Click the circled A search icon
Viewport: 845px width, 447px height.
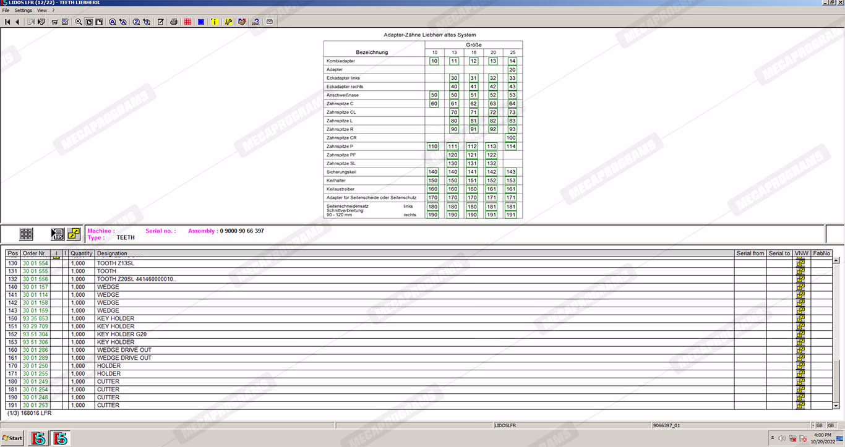(113, 22)
